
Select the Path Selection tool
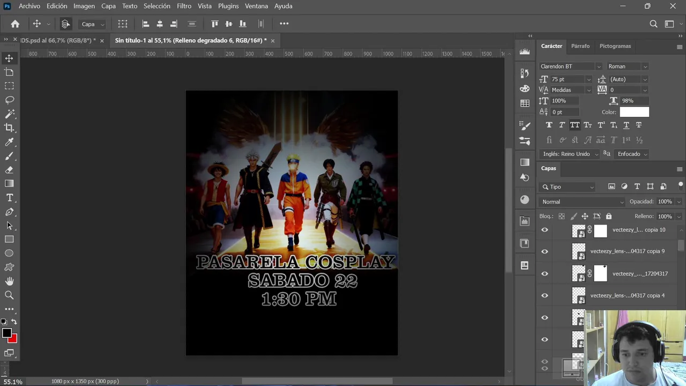click(x=9, y=226)
